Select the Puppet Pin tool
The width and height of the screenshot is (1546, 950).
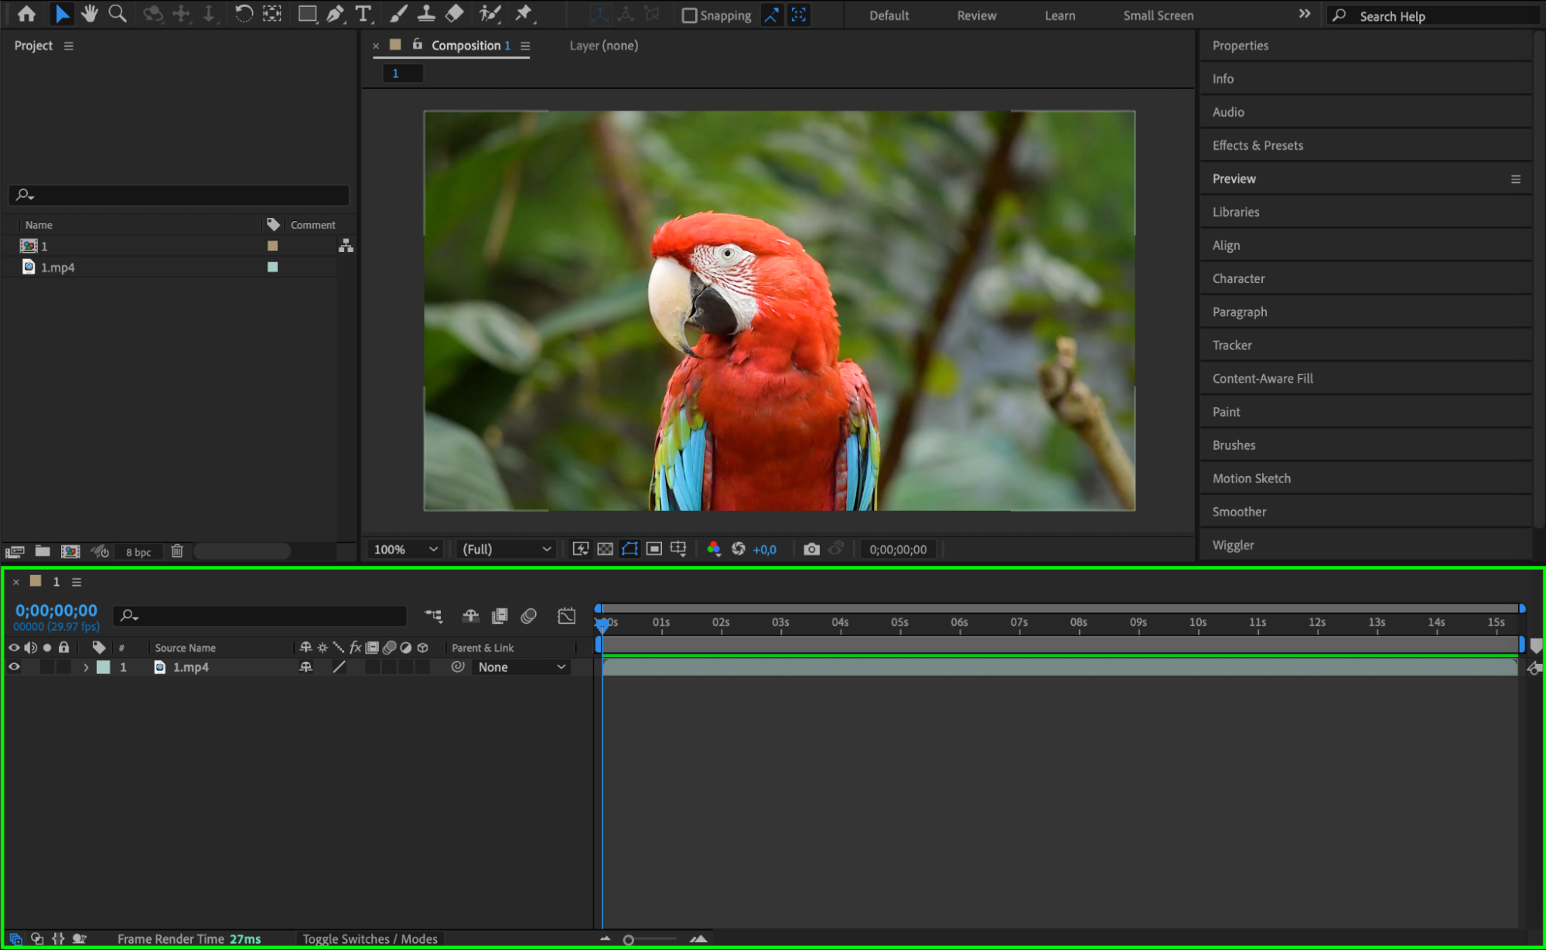524,14
